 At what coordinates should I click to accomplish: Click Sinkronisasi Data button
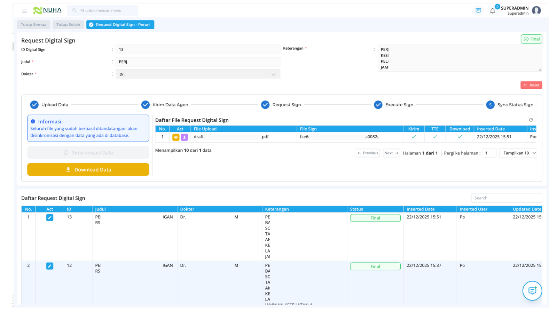pos(88,153)
